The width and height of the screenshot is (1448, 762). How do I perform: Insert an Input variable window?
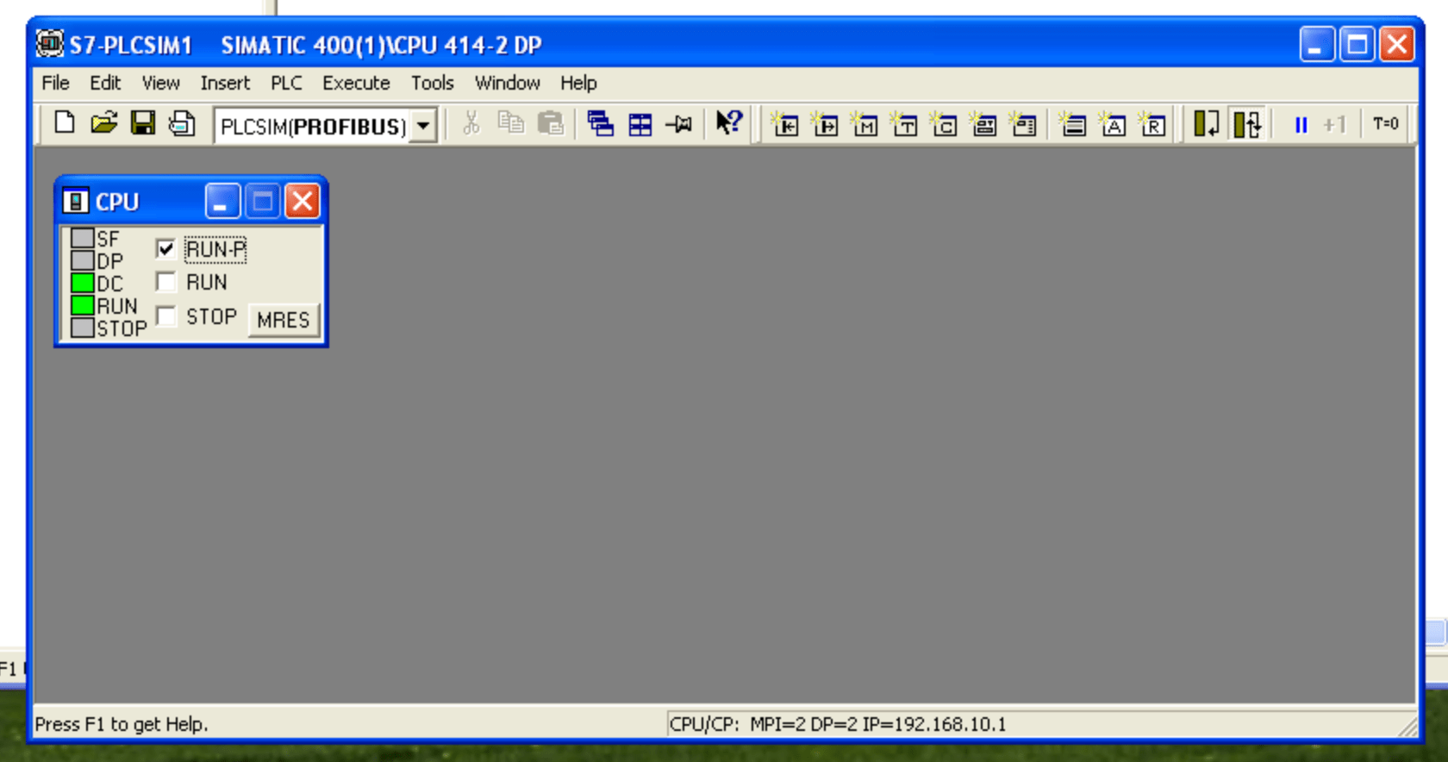[x=784, y=124]
